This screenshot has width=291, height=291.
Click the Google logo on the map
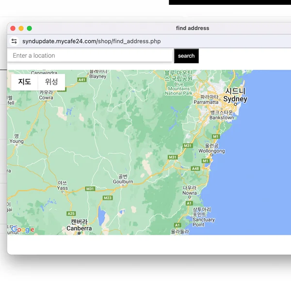coord(23,230)
